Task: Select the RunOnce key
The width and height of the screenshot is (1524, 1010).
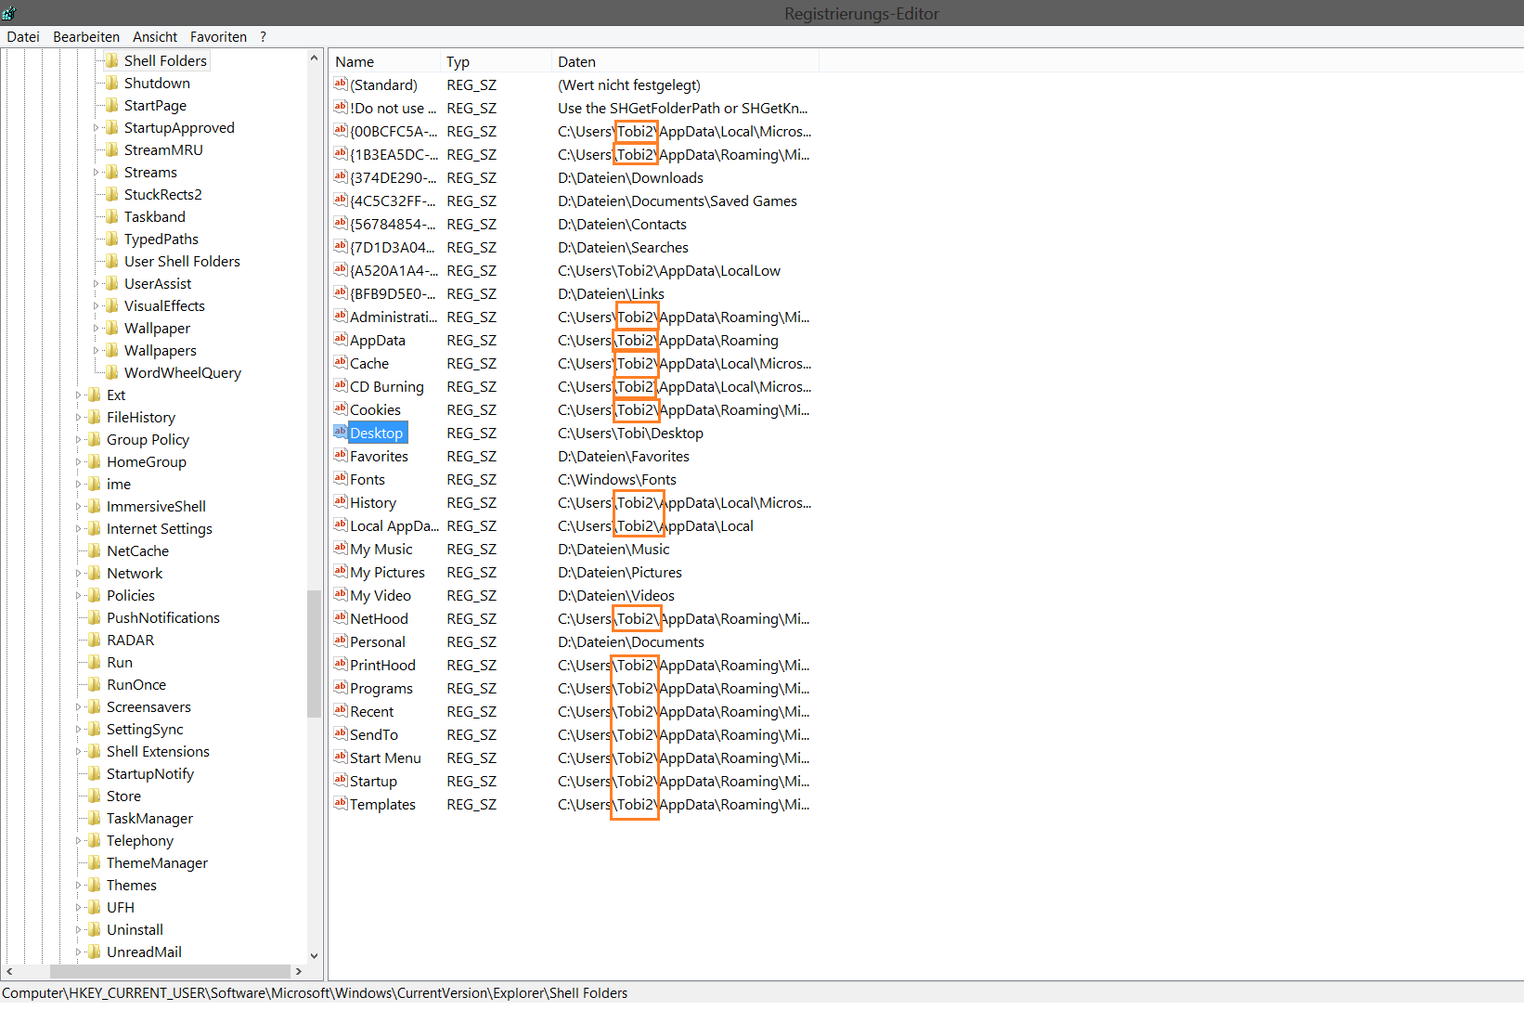Action: [136, 684]
